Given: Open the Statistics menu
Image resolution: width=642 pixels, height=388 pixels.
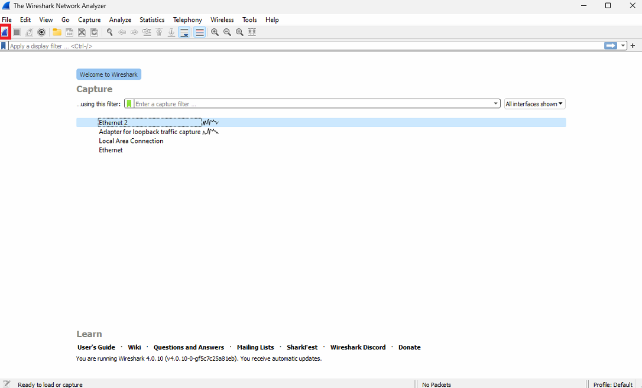Looking at the screenshot, I should click(x=152, y=19).
